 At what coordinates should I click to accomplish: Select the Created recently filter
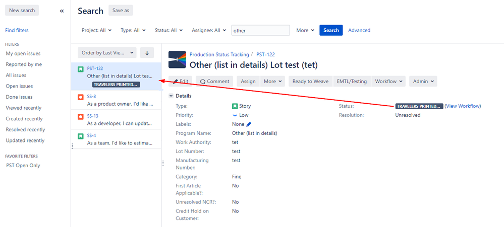click(24, 119)
